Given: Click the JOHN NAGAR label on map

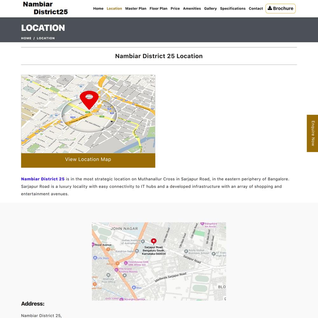Looking at the screenshot, I should [124, 229].
